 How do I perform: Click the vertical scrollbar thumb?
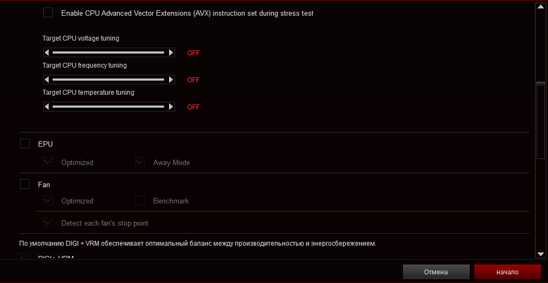[540, 120]
